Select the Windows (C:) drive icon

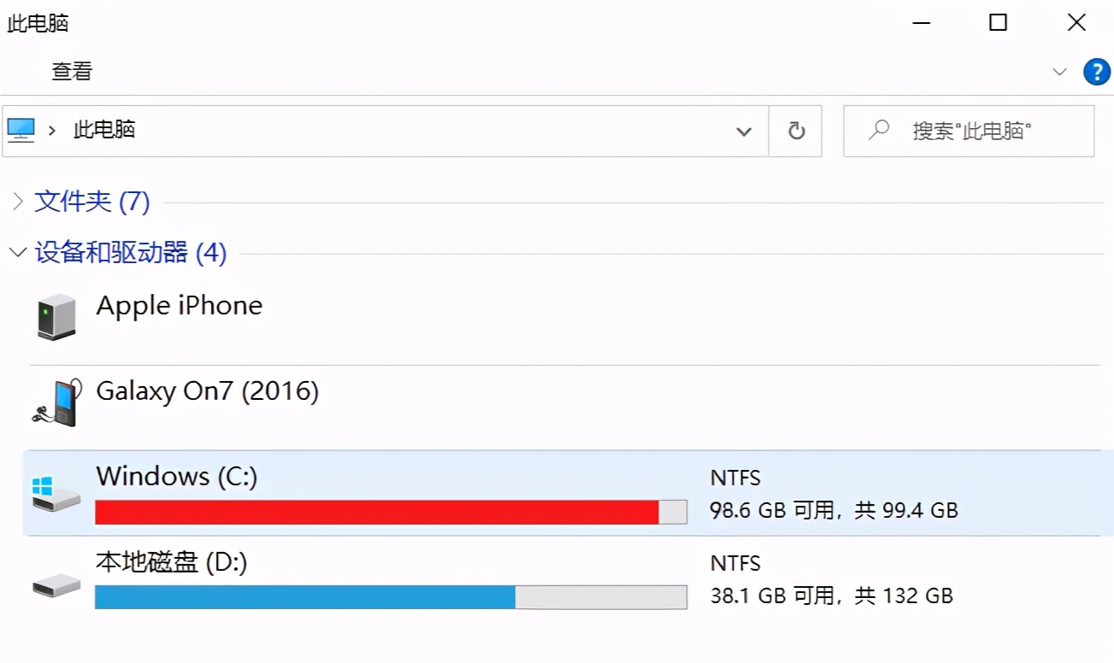pyautogui.click(x=56, y=494)
